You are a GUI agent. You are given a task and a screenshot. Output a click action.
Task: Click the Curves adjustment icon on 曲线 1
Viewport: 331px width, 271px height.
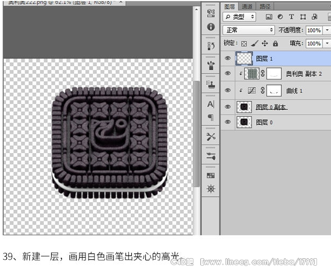(251, 91)
